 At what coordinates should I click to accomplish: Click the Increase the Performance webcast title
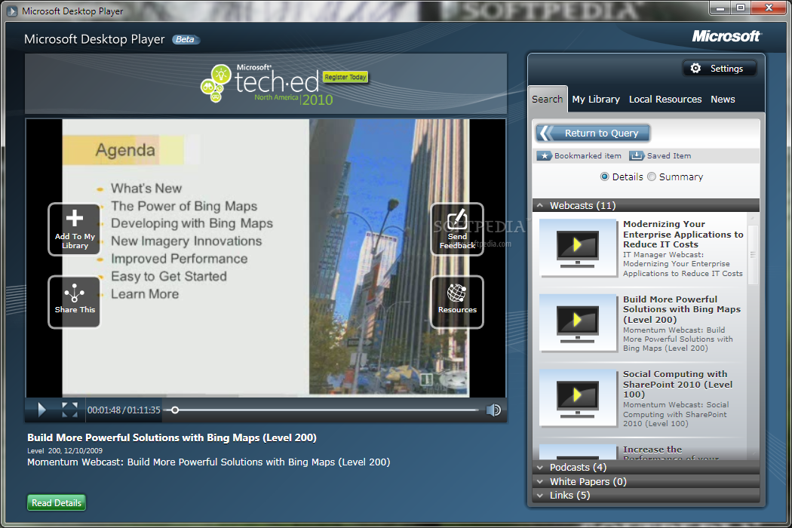pyautogui.click(x=671, y=453)
